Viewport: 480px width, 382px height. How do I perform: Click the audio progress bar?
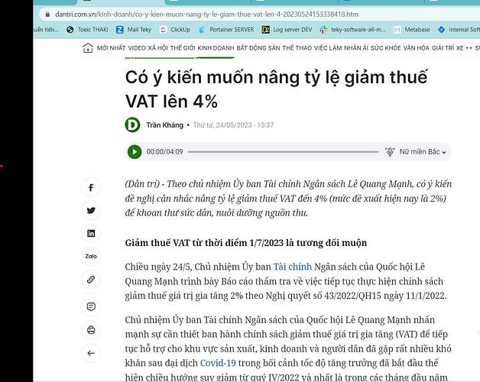click(x=283, y=152)
